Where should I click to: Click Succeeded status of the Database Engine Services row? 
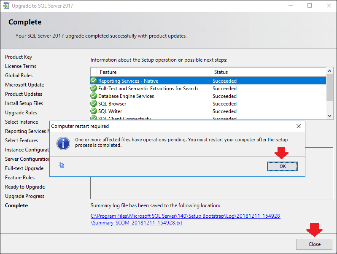(x=224, y=96)
